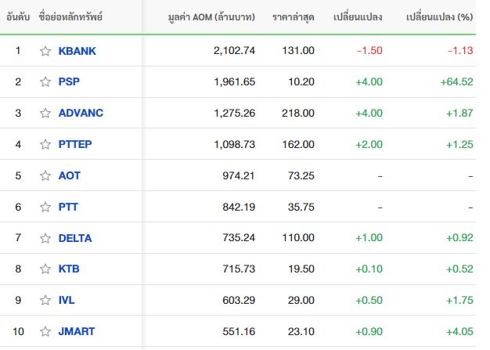490x350 pixels.
Task: Go to ADVANC stock details
Action: click(x=81, y=113)
